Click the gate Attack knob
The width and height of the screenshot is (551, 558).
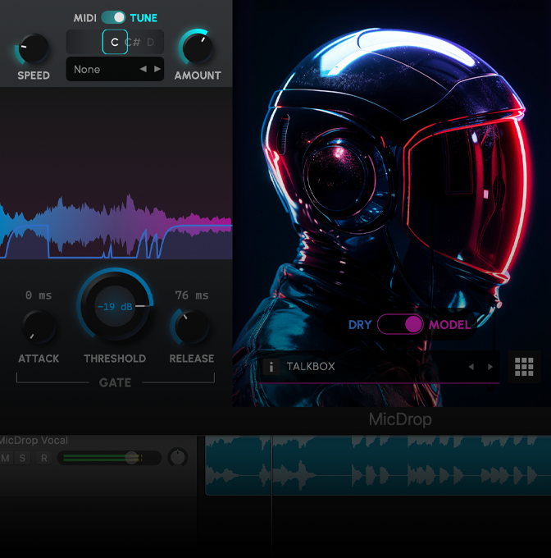pos(38,327)
